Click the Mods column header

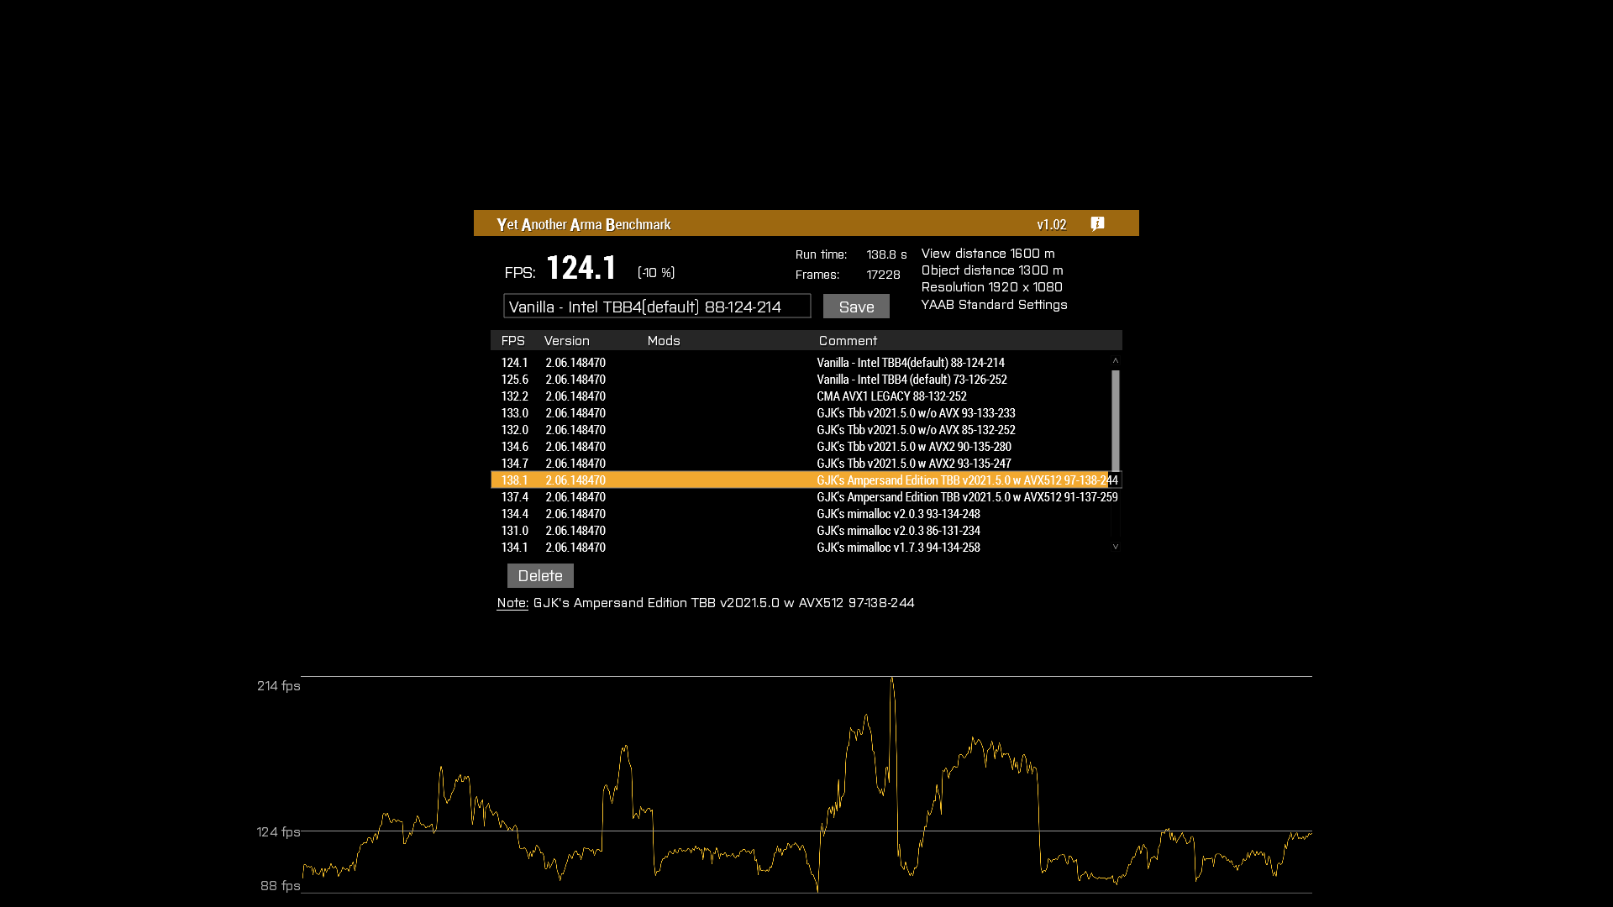click(x=664, y=341)
